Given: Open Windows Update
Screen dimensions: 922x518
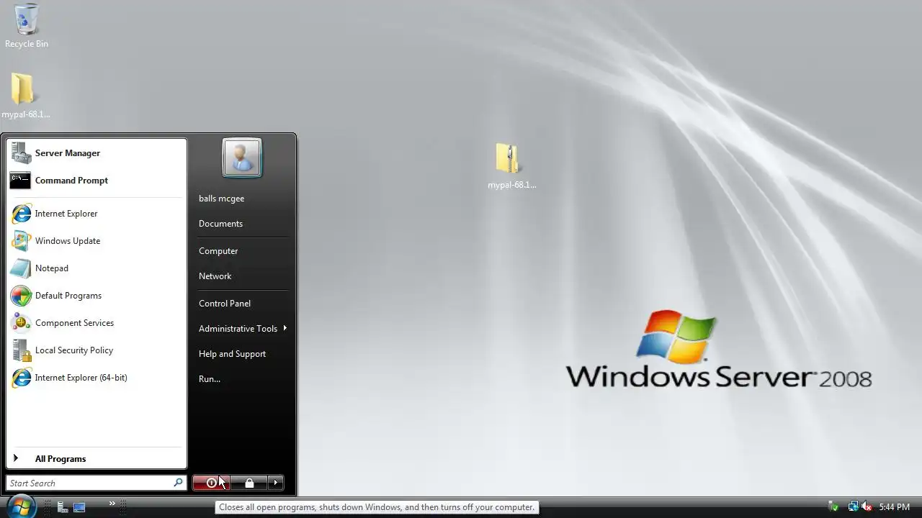Looking at the screenshot, I should point(97,241).
